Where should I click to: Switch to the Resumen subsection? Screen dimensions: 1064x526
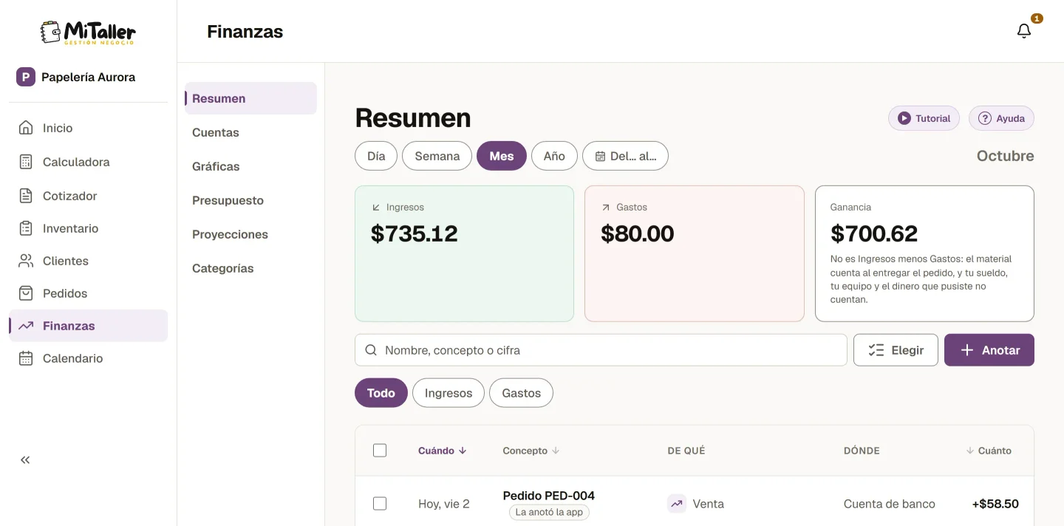pyautogui.click(x=250, y=98)
